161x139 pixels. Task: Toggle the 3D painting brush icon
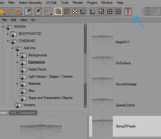38,11
